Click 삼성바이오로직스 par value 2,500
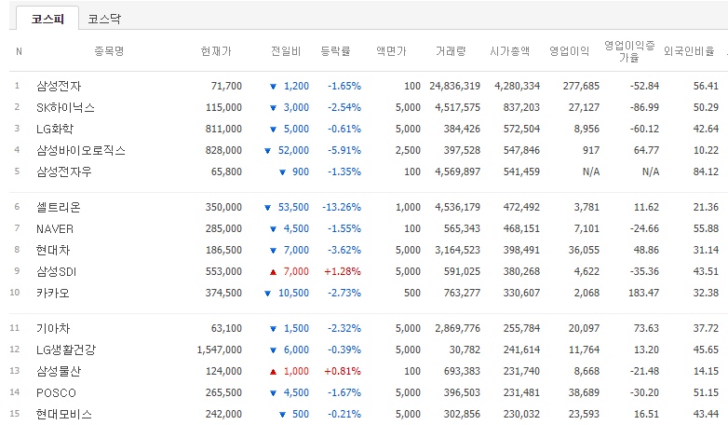The width and height of the screenshot is (728, 425). click(x=408, y=150)
